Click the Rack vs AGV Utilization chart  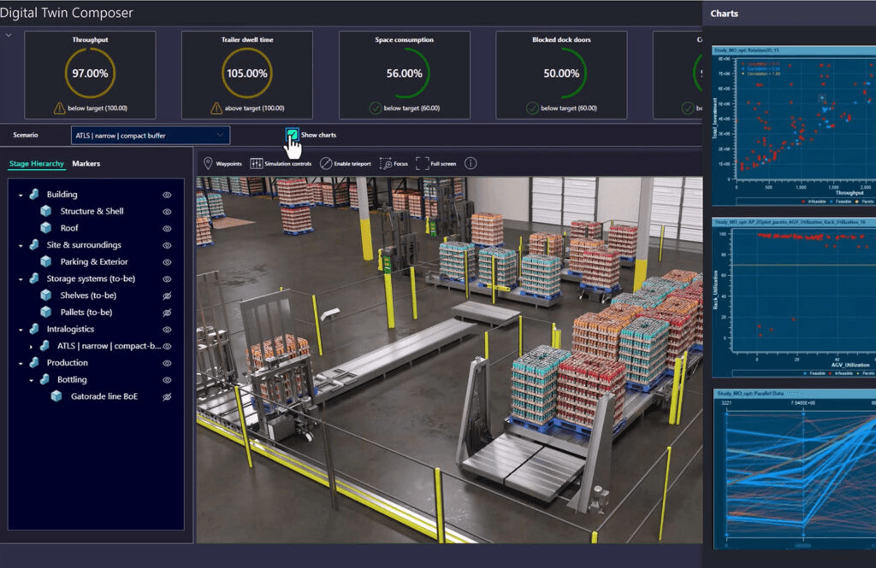794,297
